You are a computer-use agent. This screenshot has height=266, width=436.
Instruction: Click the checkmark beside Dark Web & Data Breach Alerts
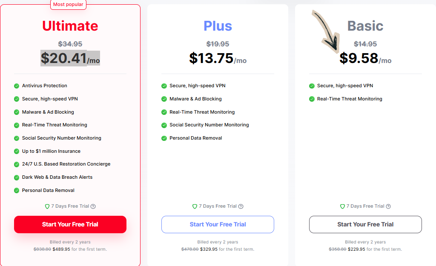16,177
